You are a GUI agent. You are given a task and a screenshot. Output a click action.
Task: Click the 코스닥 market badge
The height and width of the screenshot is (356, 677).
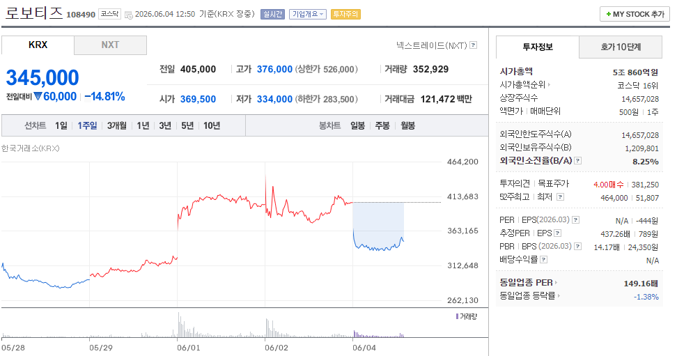pos(109,14)
